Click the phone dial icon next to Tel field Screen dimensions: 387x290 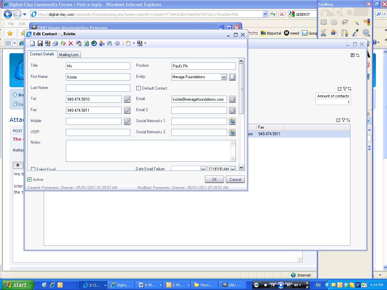(127, 99)
